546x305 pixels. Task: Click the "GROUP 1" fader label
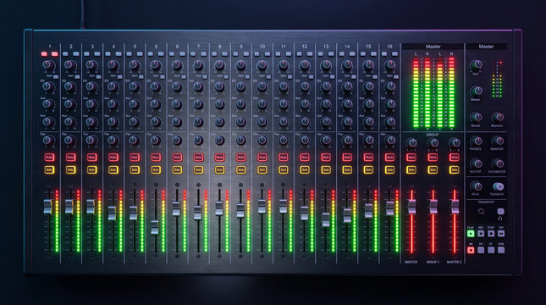[433, 262]
